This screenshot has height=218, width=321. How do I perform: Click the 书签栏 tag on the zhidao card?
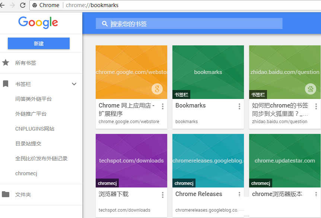(258, 94)
